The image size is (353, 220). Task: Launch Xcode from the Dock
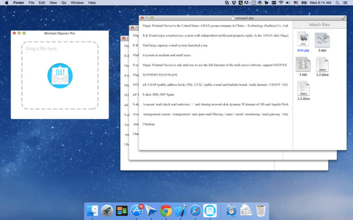point(180,211)
